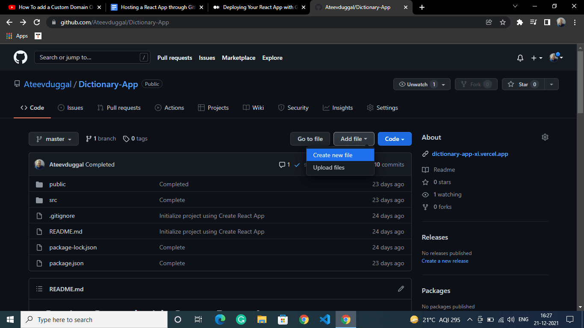Image resolution: width=584 pixels, height=328 pixels.
Task: Open README table of contents icon
Action: [39, 289]
